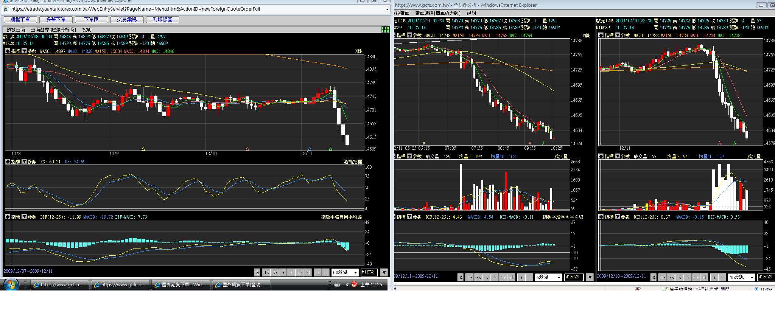Click the red antivirus tray icon
The image size is (775, 323).
[x=354, y=284]
